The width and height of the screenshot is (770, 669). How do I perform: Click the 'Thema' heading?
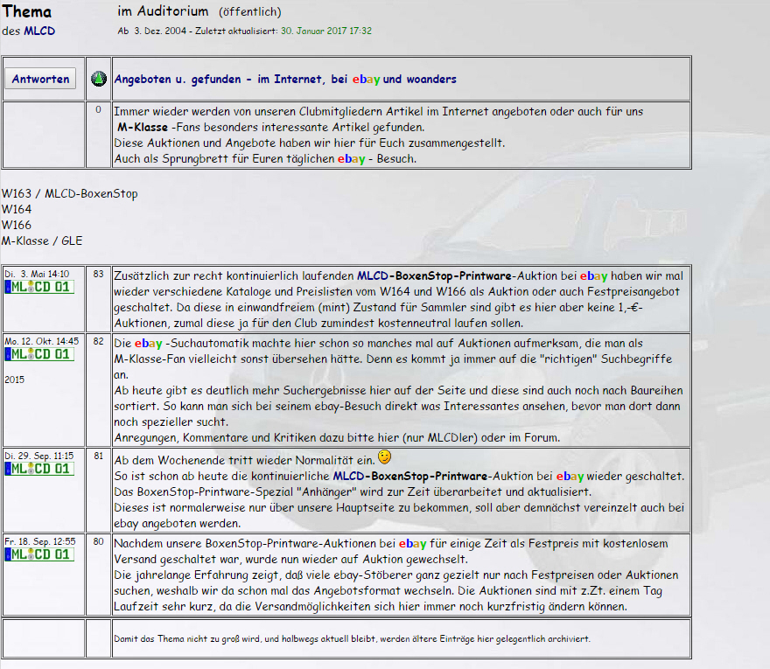[x=27, y=11]
